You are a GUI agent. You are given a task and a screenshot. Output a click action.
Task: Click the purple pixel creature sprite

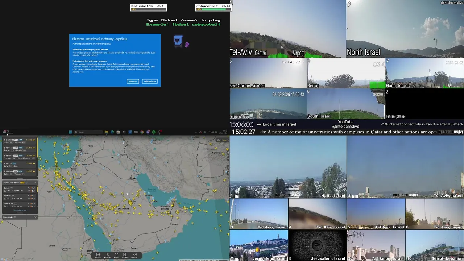click(x=187, y=45)
